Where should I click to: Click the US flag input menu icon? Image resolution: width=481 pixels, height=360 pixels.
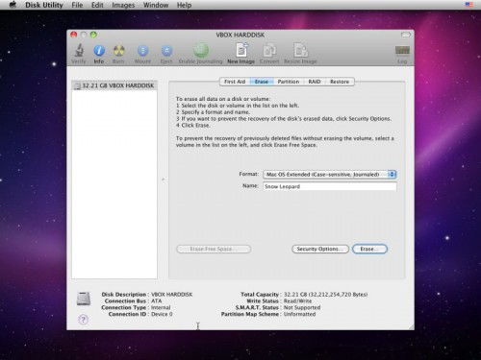[x=468, y=5]
